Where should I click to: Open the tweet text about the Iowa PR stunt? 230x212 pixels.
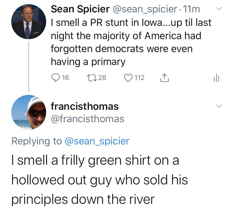pos(131,42)
